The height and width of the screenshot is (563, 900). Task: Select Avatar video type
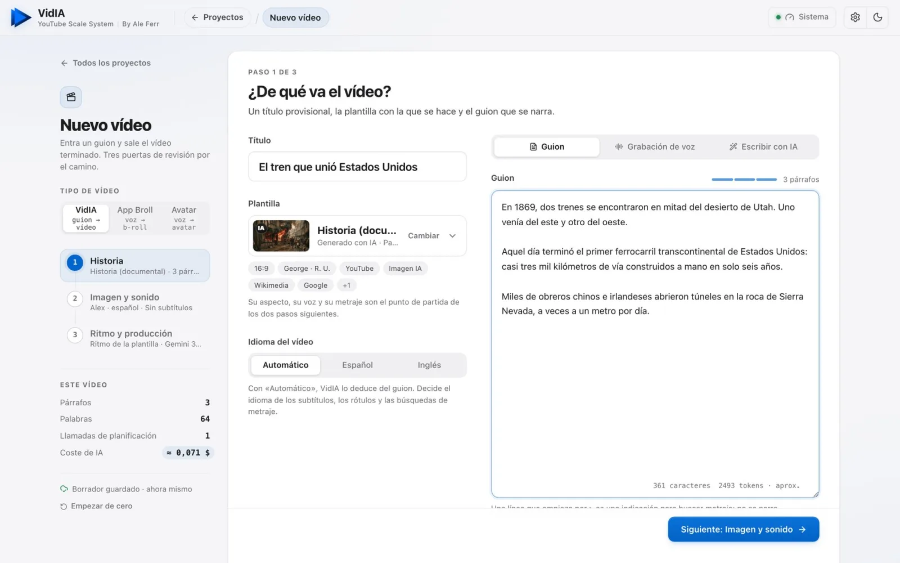coord(184,218)
